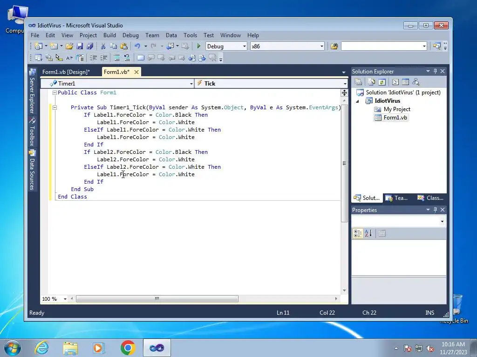The height and width of the screenshot is (357, 477).
Task: Click the Navigate Backward icon
Action: [170, 46]
